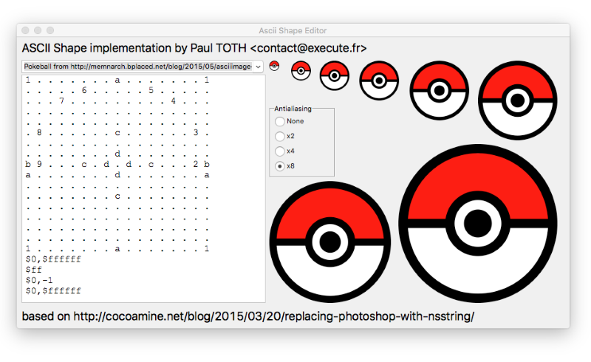Click the digit 8 in the ASCII grid
591x362 pixels.
pyautogui.click(x=39, y=133)
